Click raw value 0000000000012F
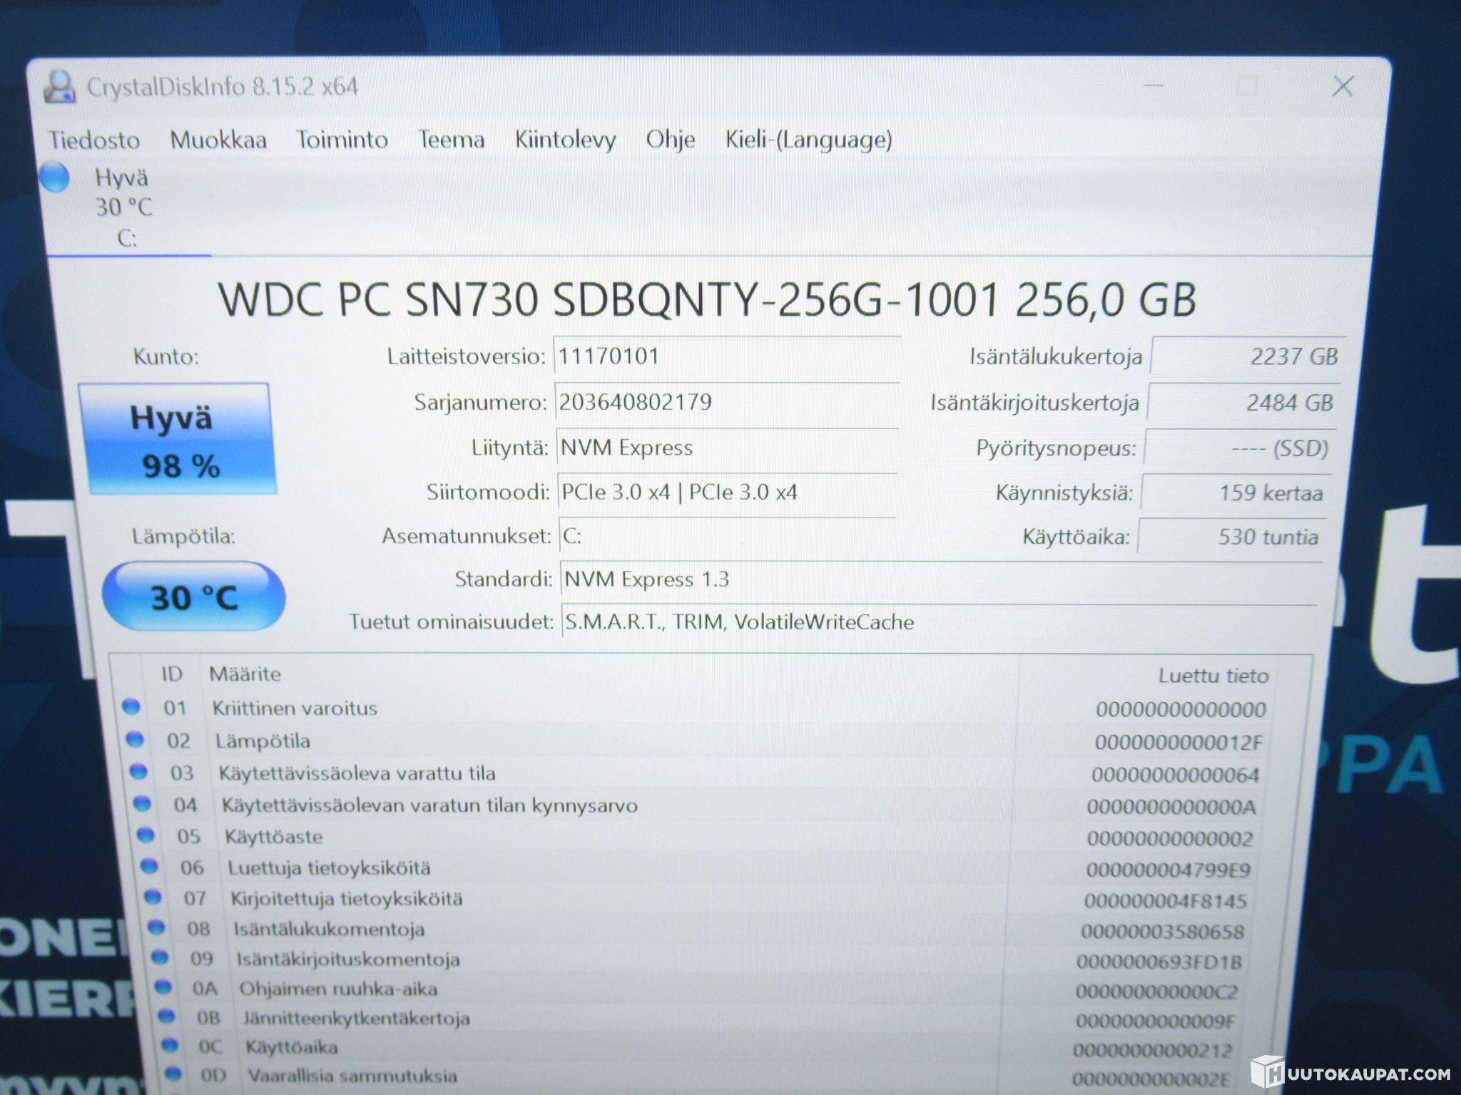This screenshot has height=1095, width=1461. (x=1179, y=742)
